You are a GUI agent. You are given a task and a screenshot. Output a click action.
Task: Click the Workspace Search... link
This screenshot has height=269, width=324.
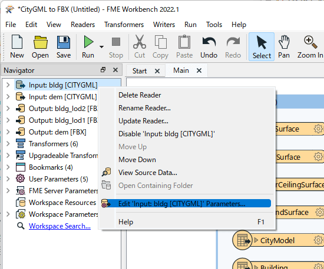(59, 226)
